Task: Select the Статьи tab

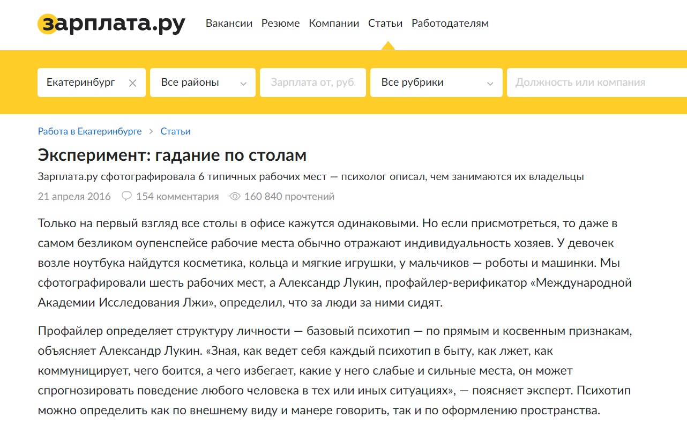Action: (385, 24)
